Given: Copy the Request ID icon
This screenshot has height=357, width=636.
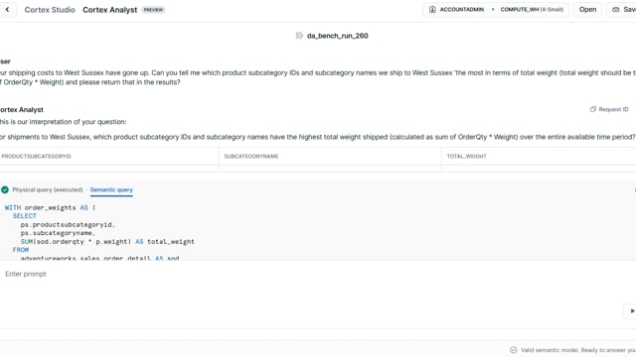Looking at the screenshot, I should point(593,109).
